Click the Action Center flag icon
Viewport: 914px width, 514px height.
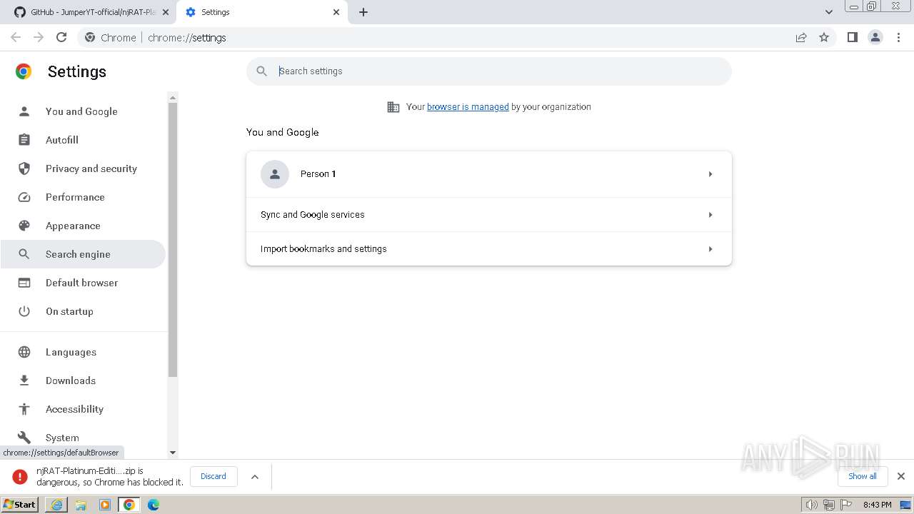tap(845, 505)
